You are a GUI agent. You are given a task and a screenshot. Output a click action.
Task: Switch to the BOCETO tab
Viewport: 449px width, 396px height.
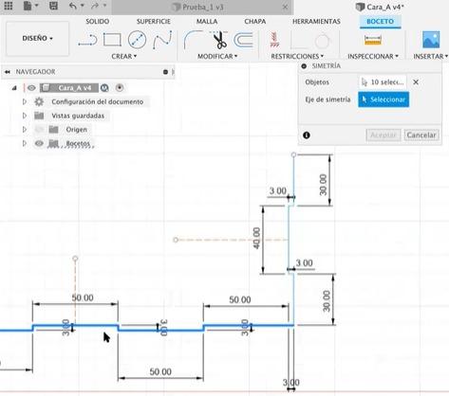(x=381, y=22)
